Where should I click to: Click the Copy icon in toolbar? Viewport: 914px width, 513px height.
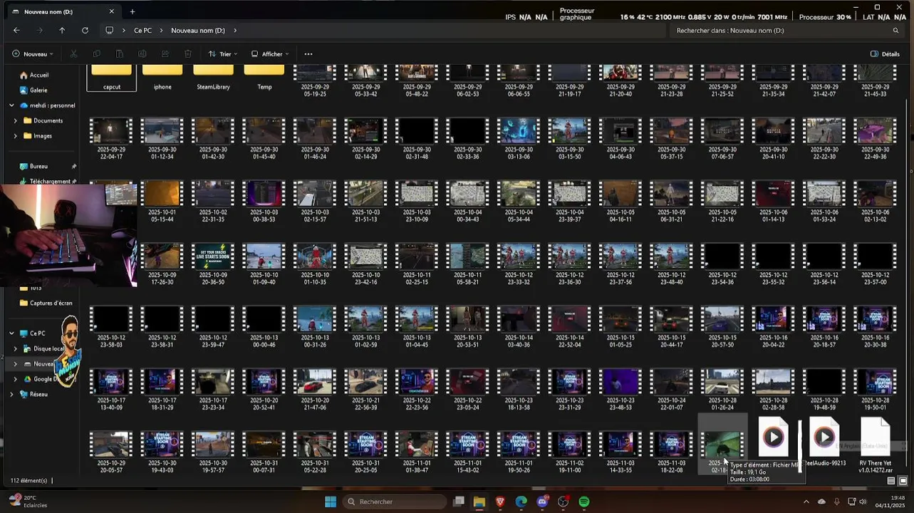click(x=97, y=54)
